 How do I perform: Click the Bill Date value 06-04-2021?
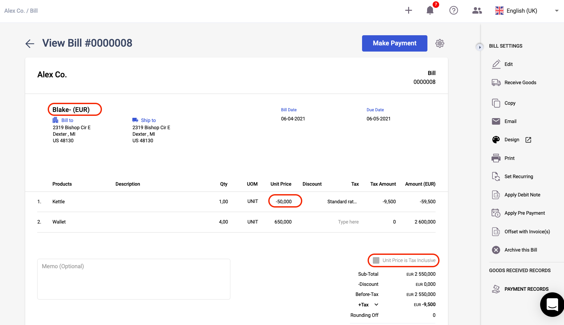coord(293,119)
